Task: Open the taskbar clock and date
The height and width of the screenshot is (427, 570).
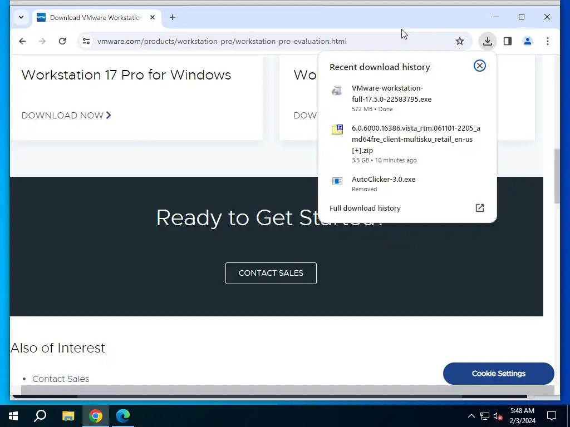Action: click(522, 416)
